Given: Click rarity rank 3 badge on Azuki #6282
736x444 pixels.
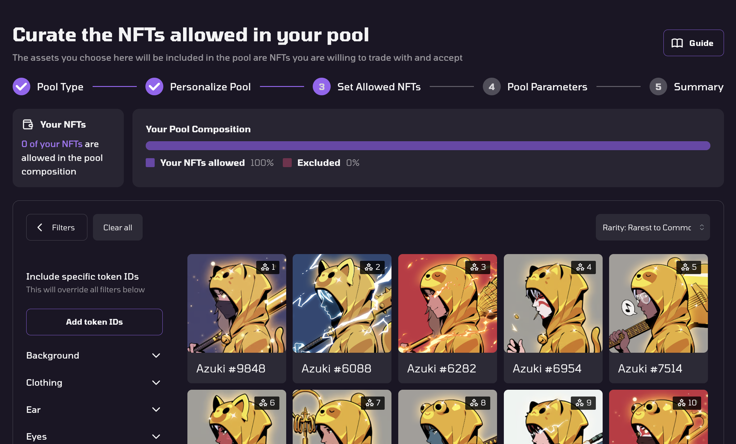Looking at the screenshot, I should tap(478, 267).
